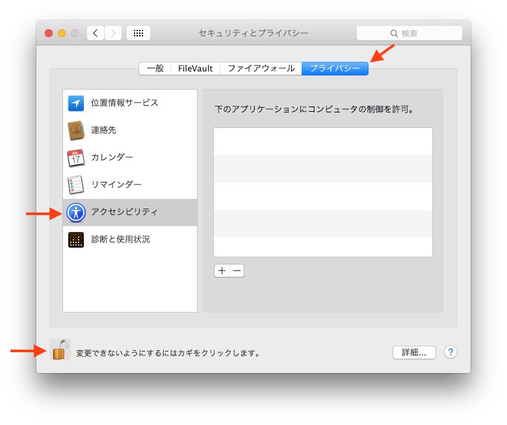This screenshot has width=507, height=425.
Task: Close the window with the red button
Action: click(x=49, y=33)
